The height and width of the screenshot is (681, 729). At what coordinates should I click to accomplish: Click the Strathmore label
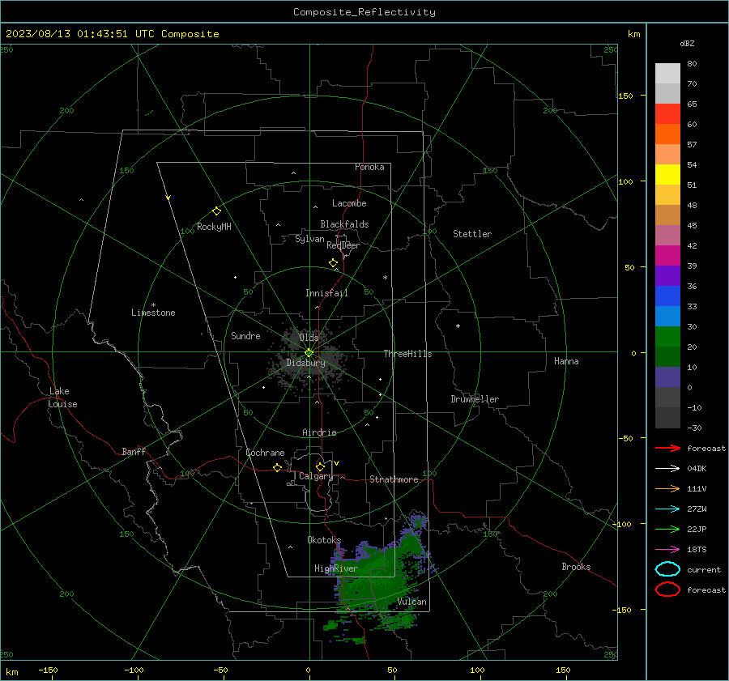[394, 479]
